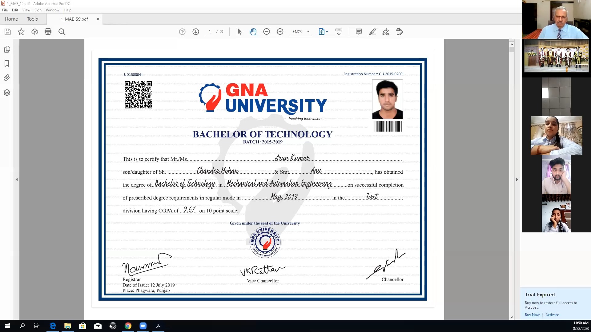
Task: Open the Page Thumbnails sidebar panel
Action: tap(7, 49)
